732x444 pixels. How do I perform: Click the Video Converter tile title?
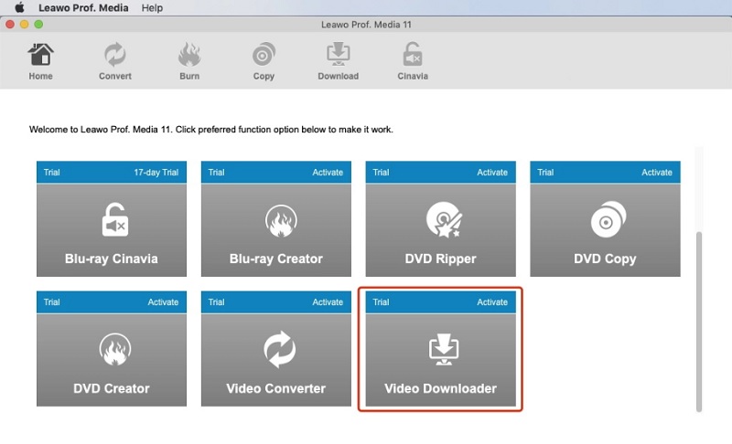pos(276,388)
